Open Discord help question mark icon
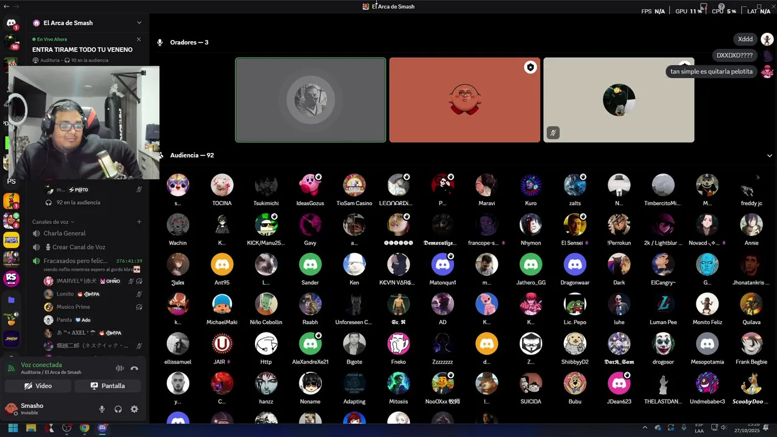The height and width of the screenshot is (437, 777). [x=721, y=7]
